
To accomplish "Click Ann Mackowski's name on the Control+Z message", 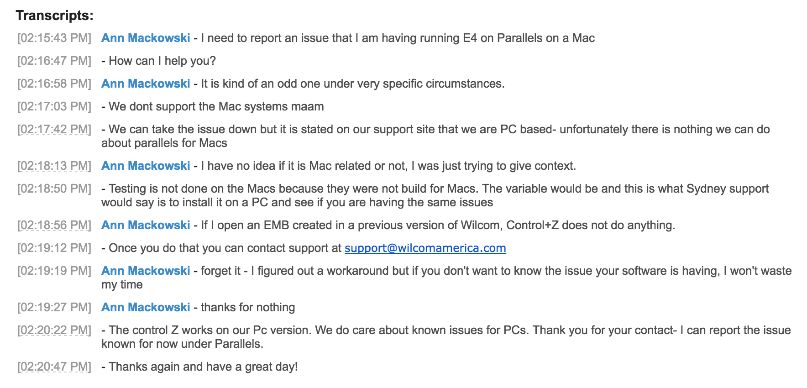I will (x=146, y=225).
